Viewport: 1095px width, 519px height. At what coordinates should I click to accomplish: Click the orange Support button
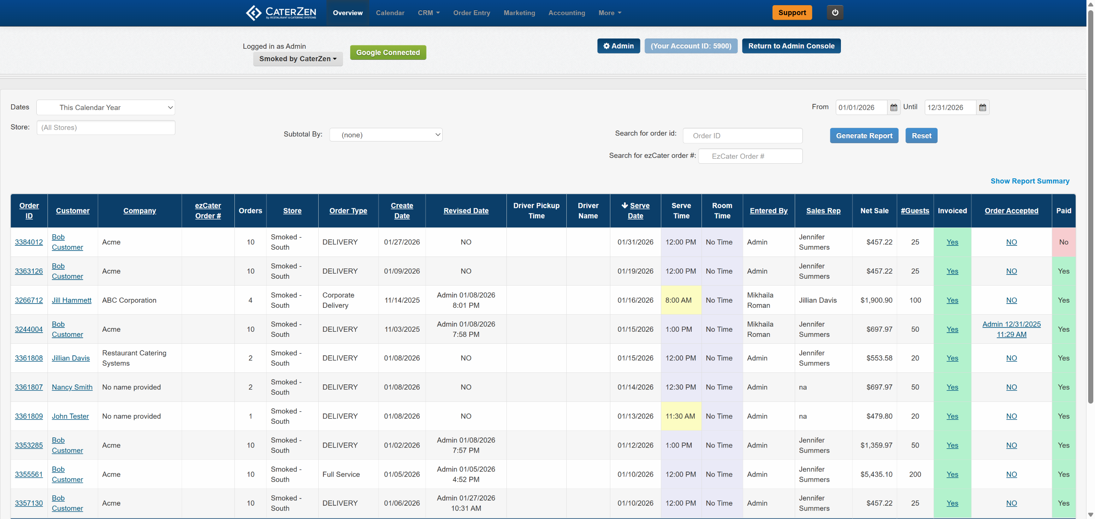pyautogui.click(x=792, y=12)
